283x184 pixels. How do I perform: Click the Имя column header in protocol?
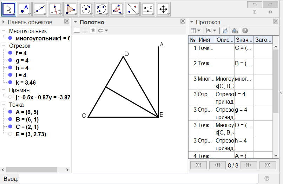point(206,40)
